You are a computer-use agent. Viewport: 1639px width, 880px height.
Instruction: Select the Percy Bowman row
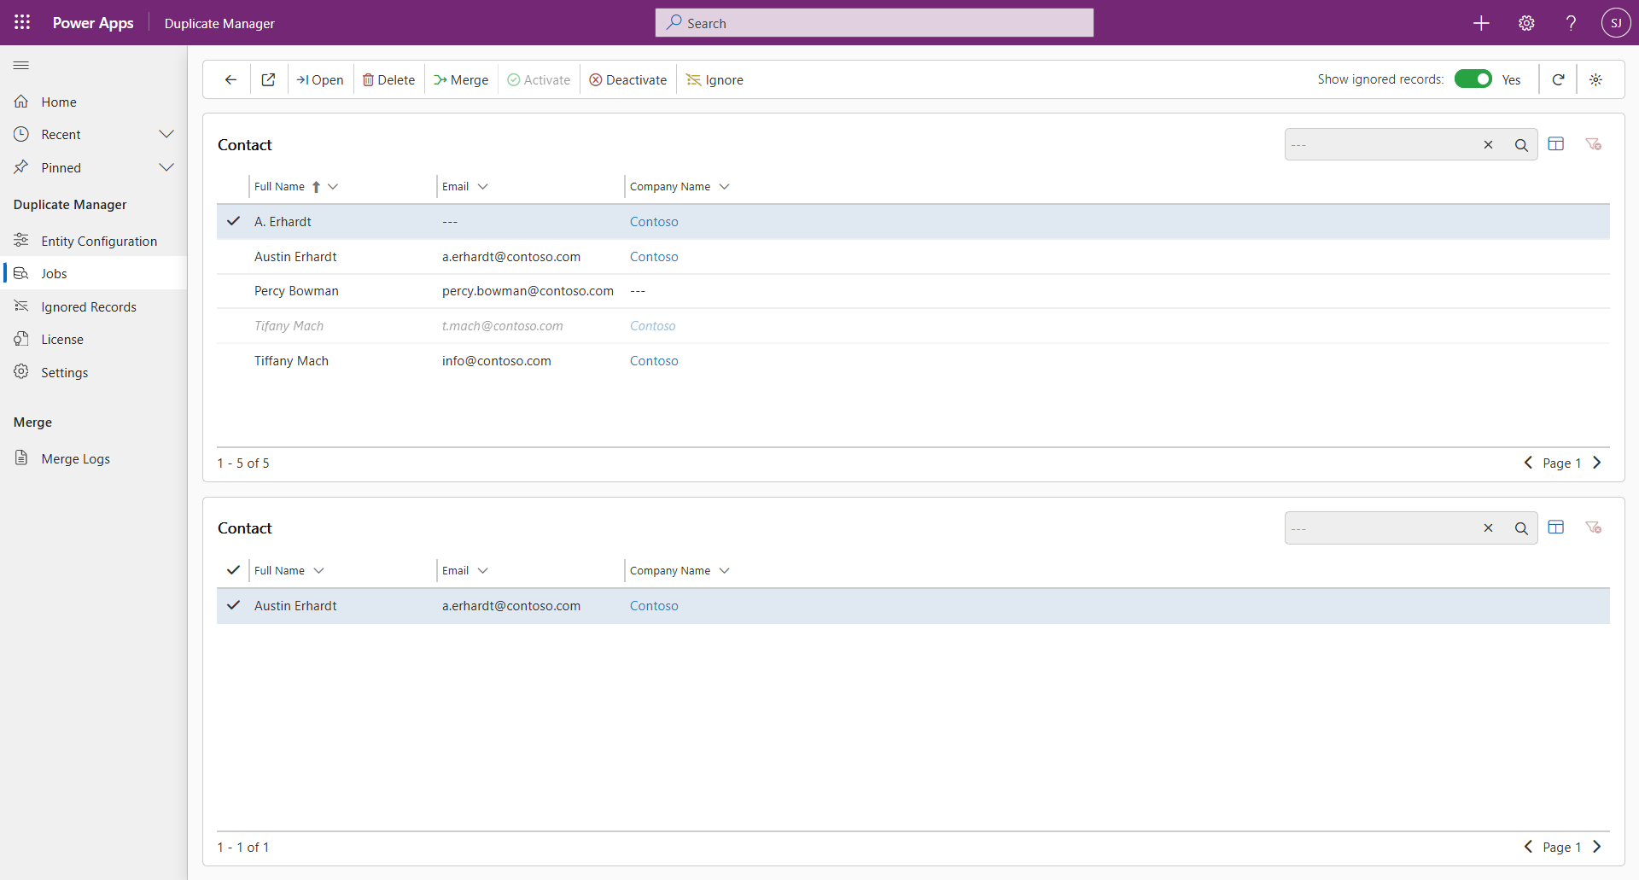pos(913,291)
